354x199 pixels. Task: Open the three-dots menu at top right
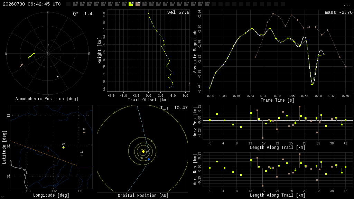347,5
